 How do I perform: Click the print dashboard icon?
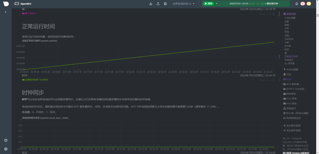pos(165,4)
